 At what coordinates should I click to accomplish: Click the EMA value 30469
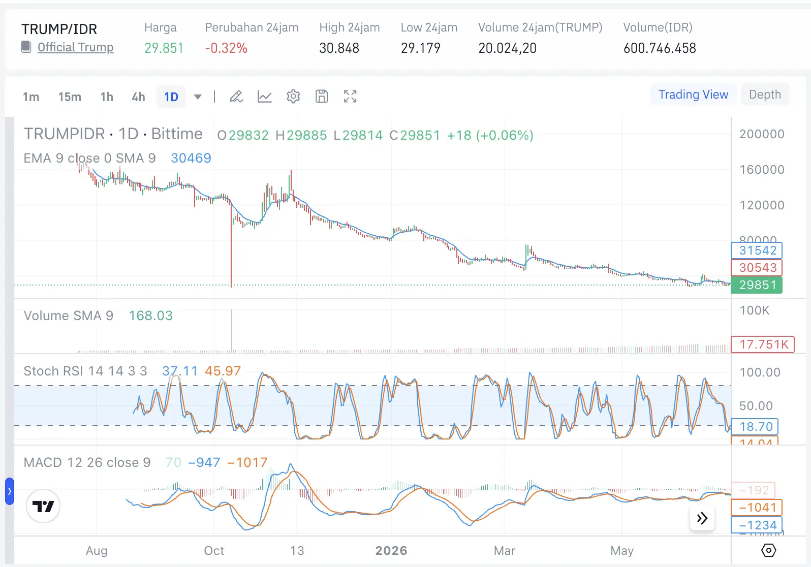click(191, 158)
